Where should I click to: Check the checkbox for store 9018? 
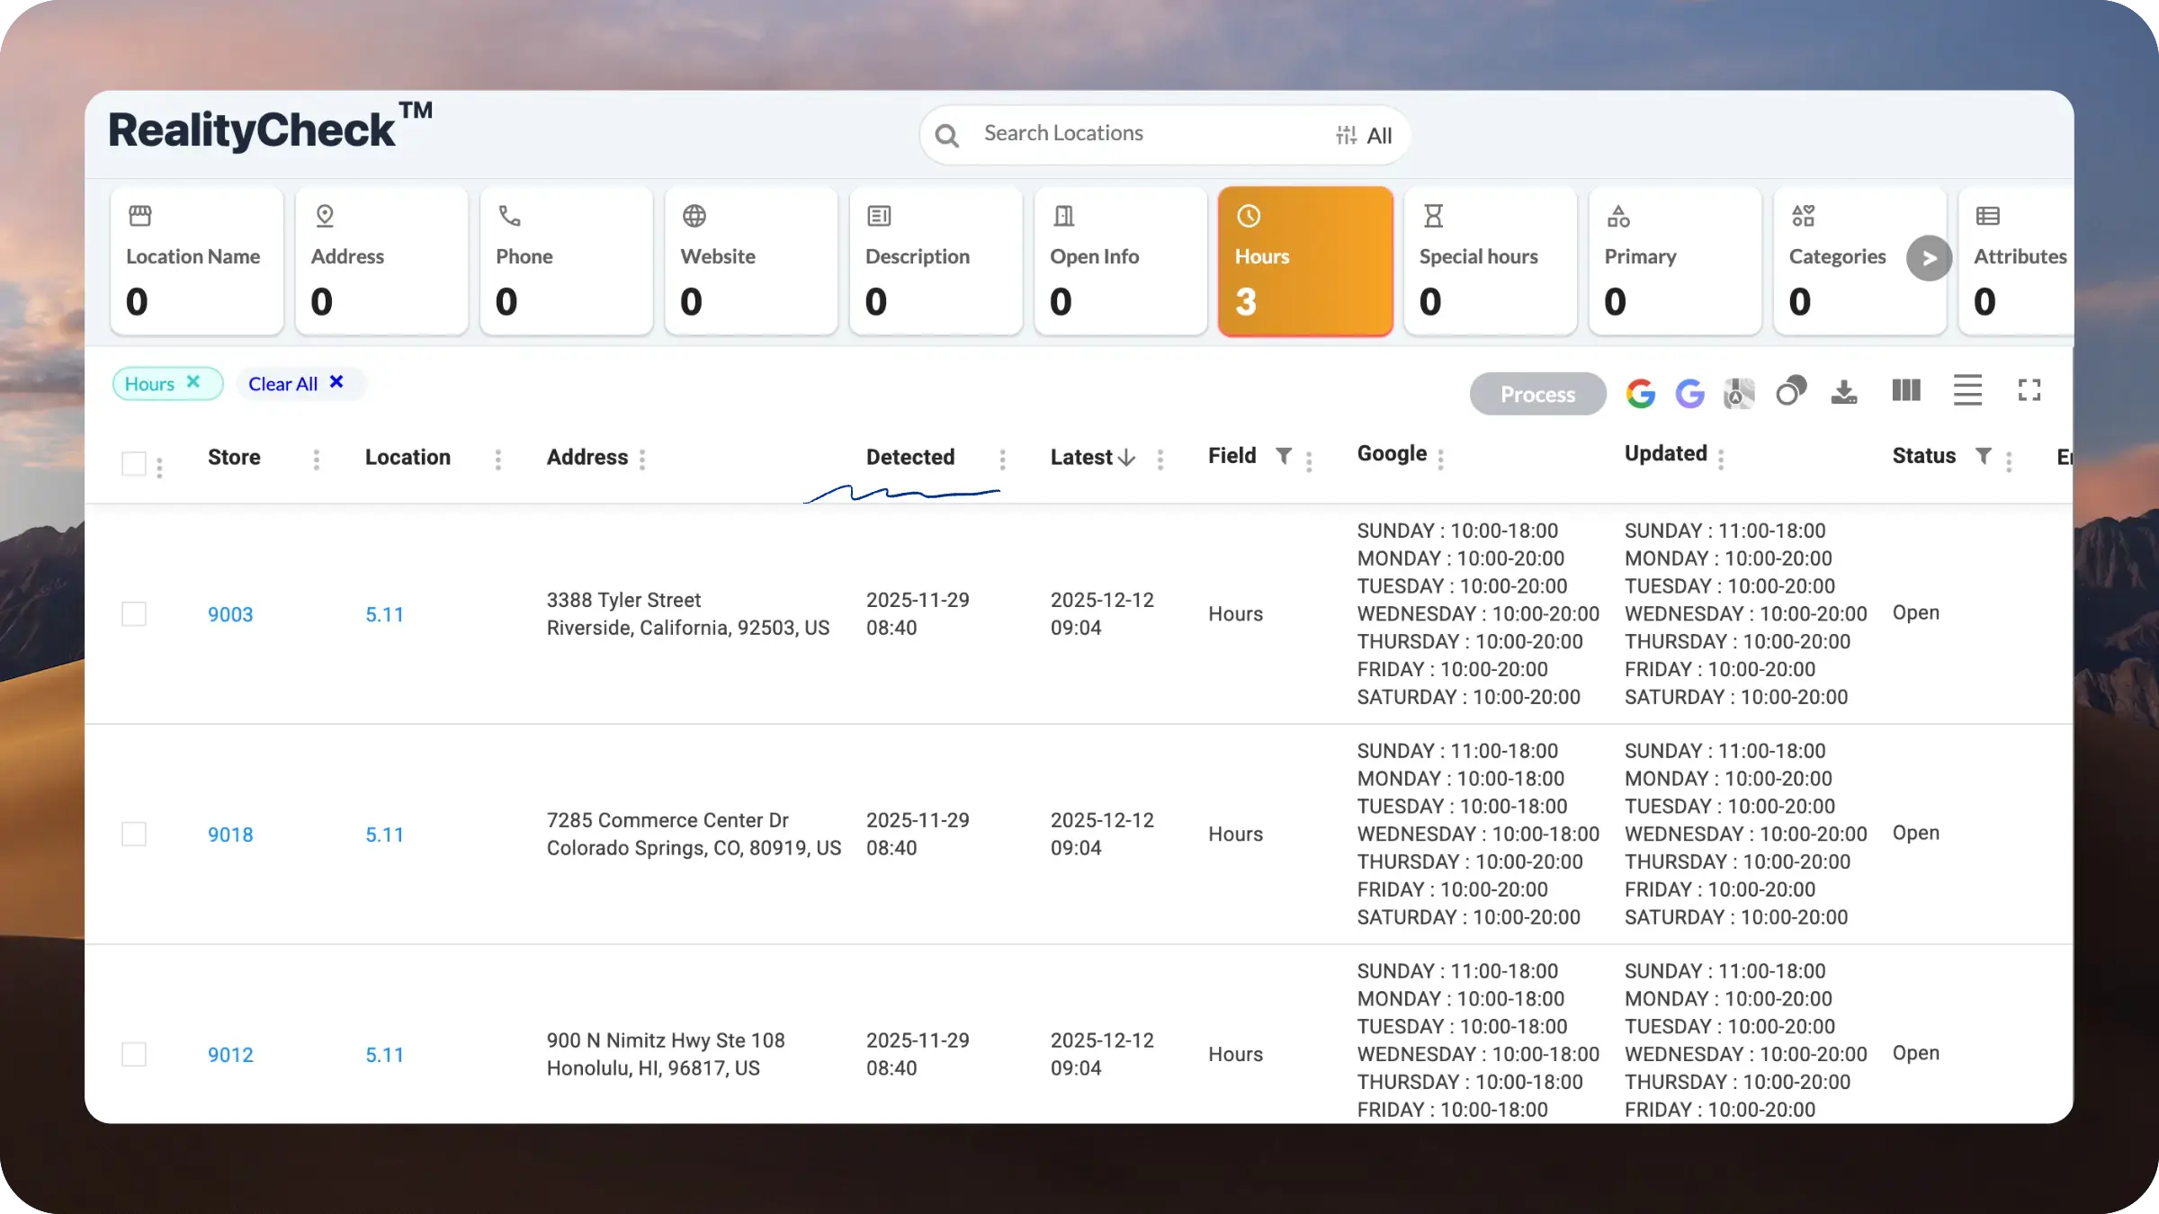[134, 835]
